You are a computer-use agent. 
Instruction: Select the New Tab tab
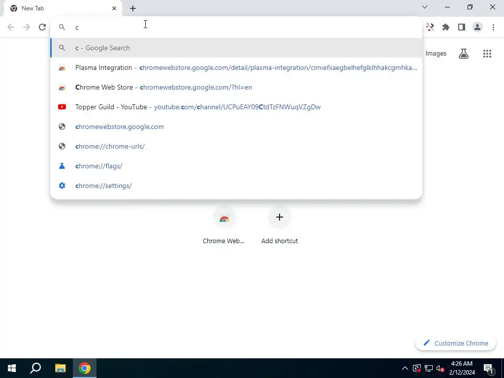point(63,8)
